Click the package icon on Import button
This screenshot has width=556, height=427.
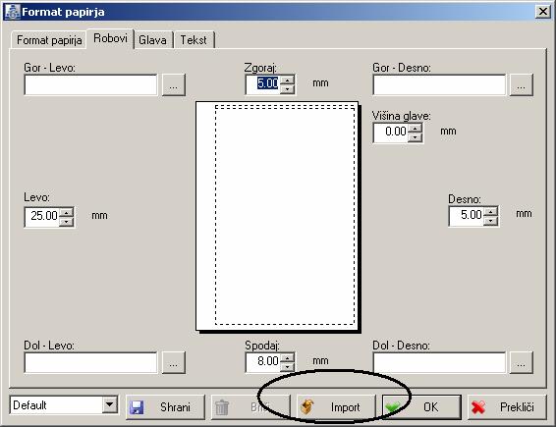click(307, 406)
